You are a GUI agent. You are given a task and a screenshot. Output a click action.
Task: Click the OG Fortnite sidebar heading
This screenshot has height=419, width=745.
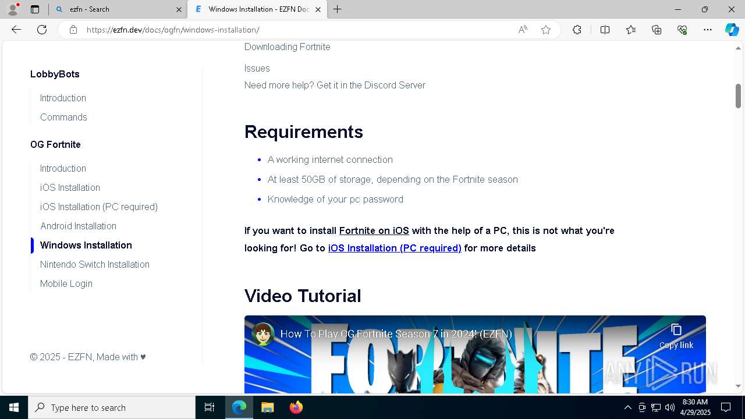coord(55,144)
